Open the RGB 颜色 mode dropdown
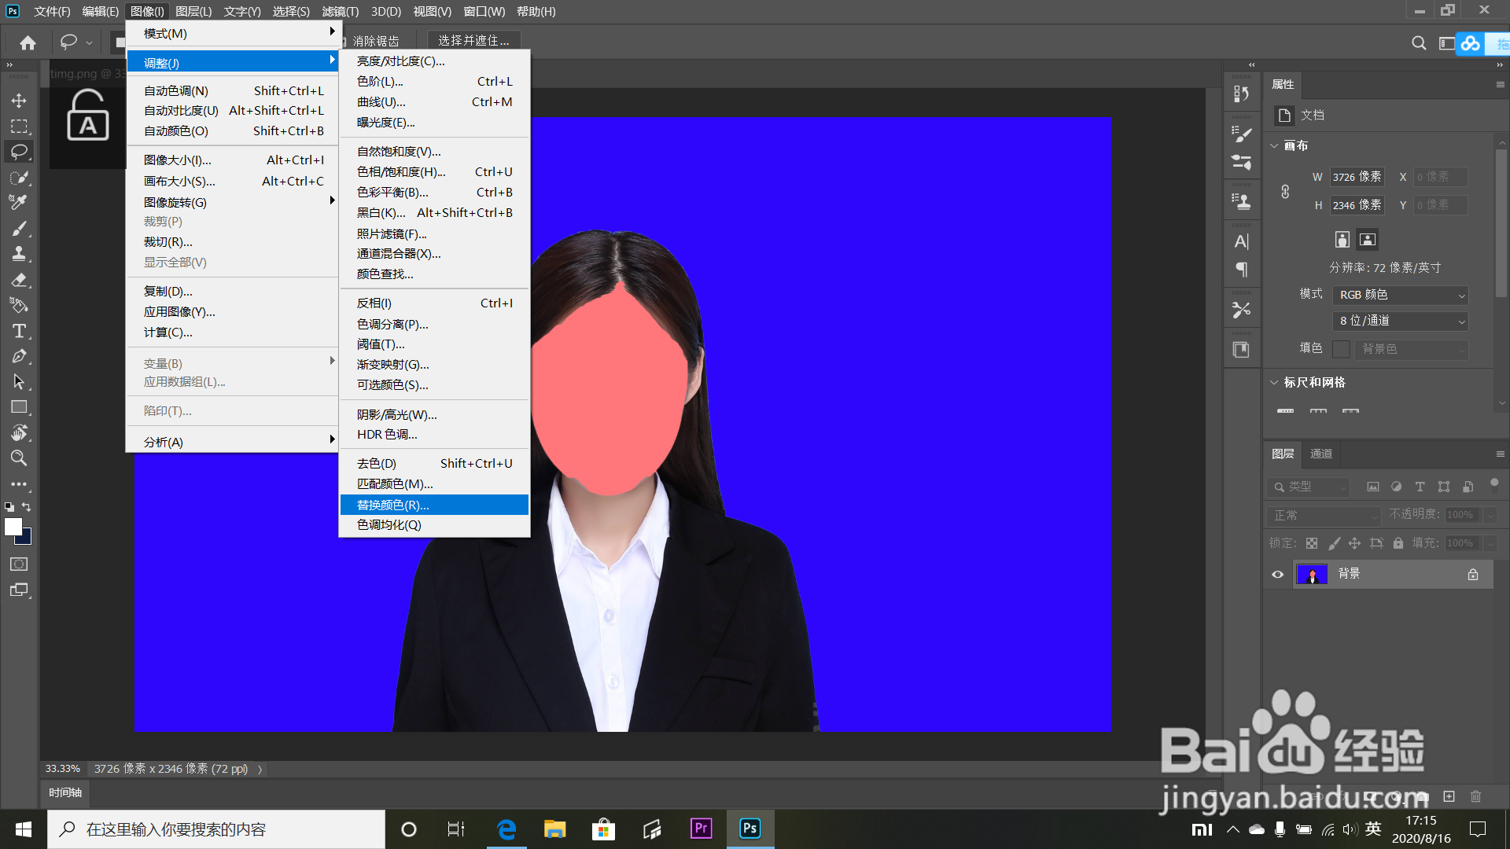 pos(1401,295)
